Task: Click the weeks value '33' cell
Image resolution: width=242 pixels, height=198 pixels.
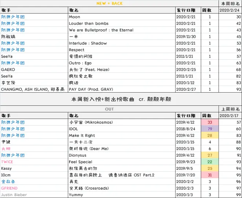Action: (x=210, y=122)
